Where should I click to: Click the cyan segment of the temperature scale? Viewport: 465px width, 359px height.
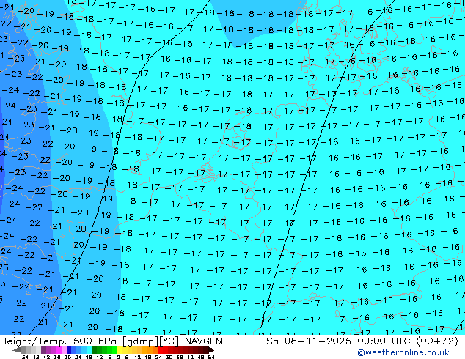89,349
